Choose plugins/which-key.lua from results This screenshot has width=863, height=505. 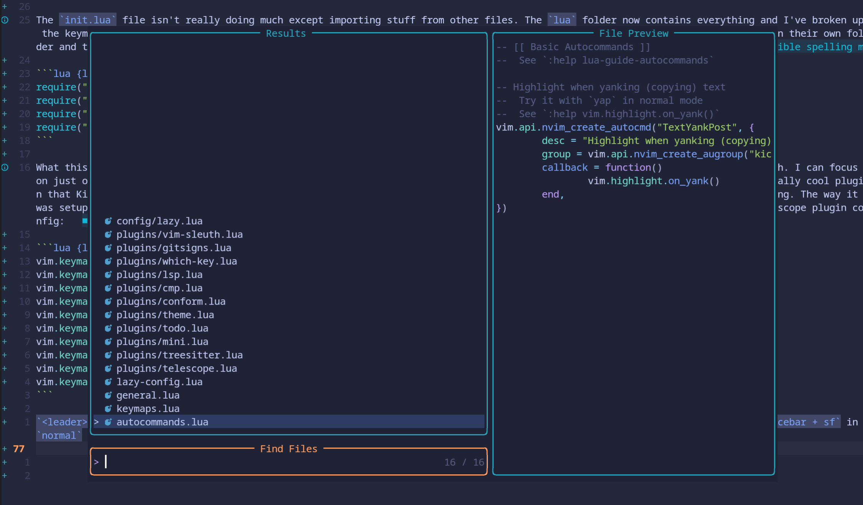(177, 261)
